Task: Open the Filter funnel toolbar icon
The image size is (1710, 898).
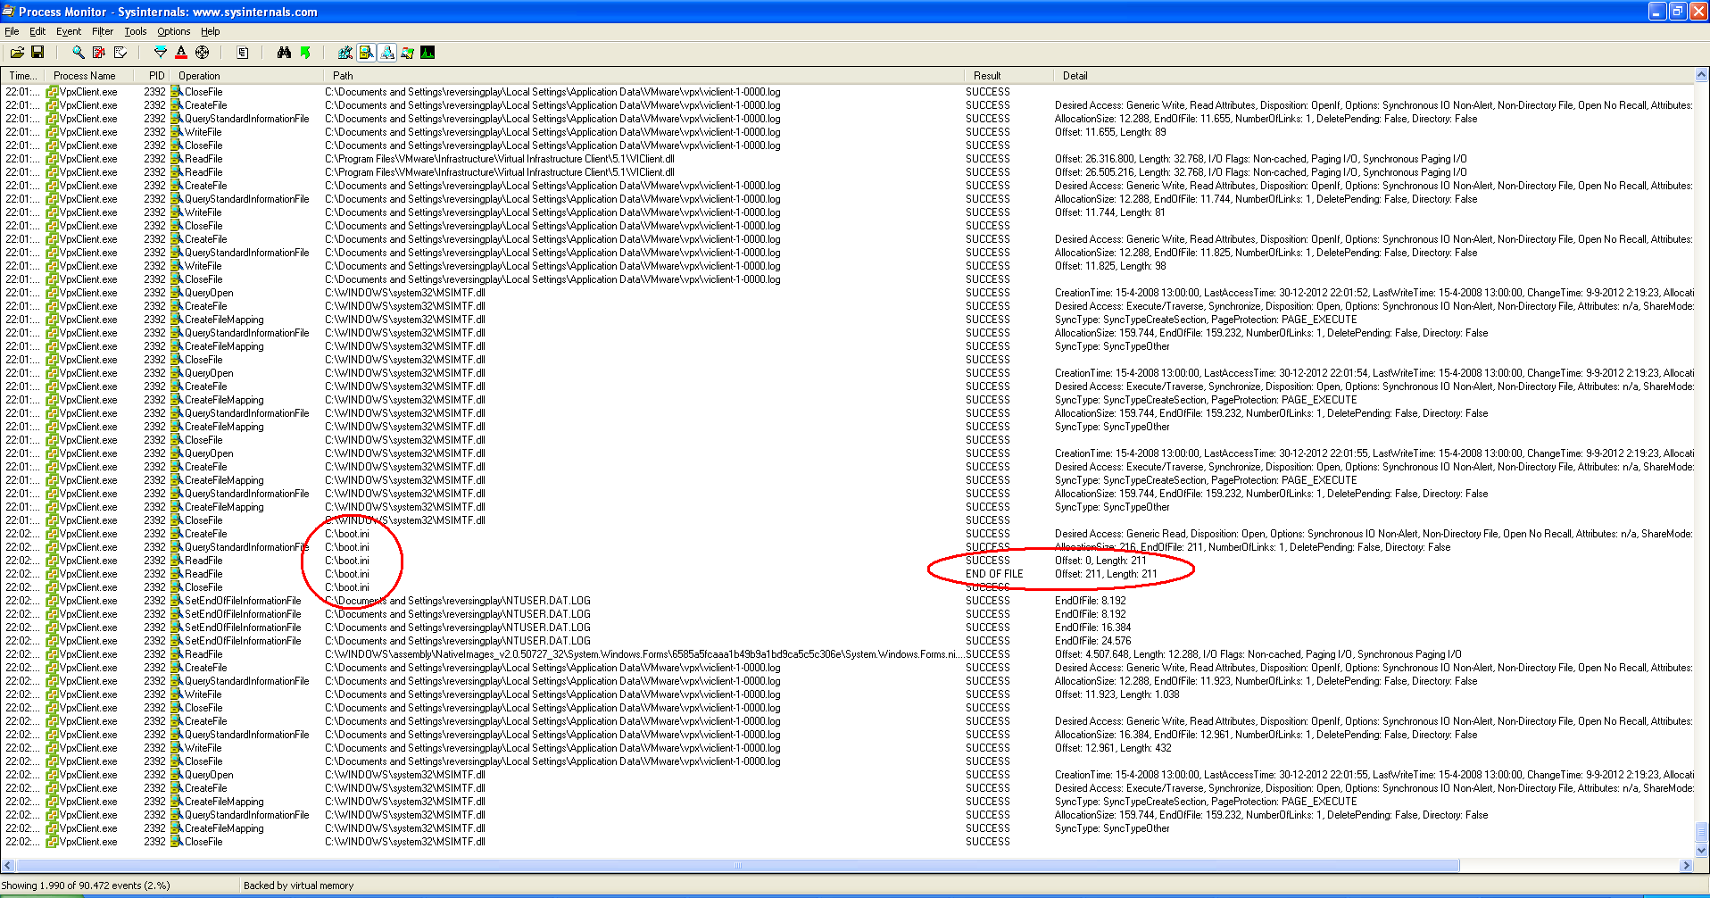Action: pyautogui.click(x=161, y=53)
